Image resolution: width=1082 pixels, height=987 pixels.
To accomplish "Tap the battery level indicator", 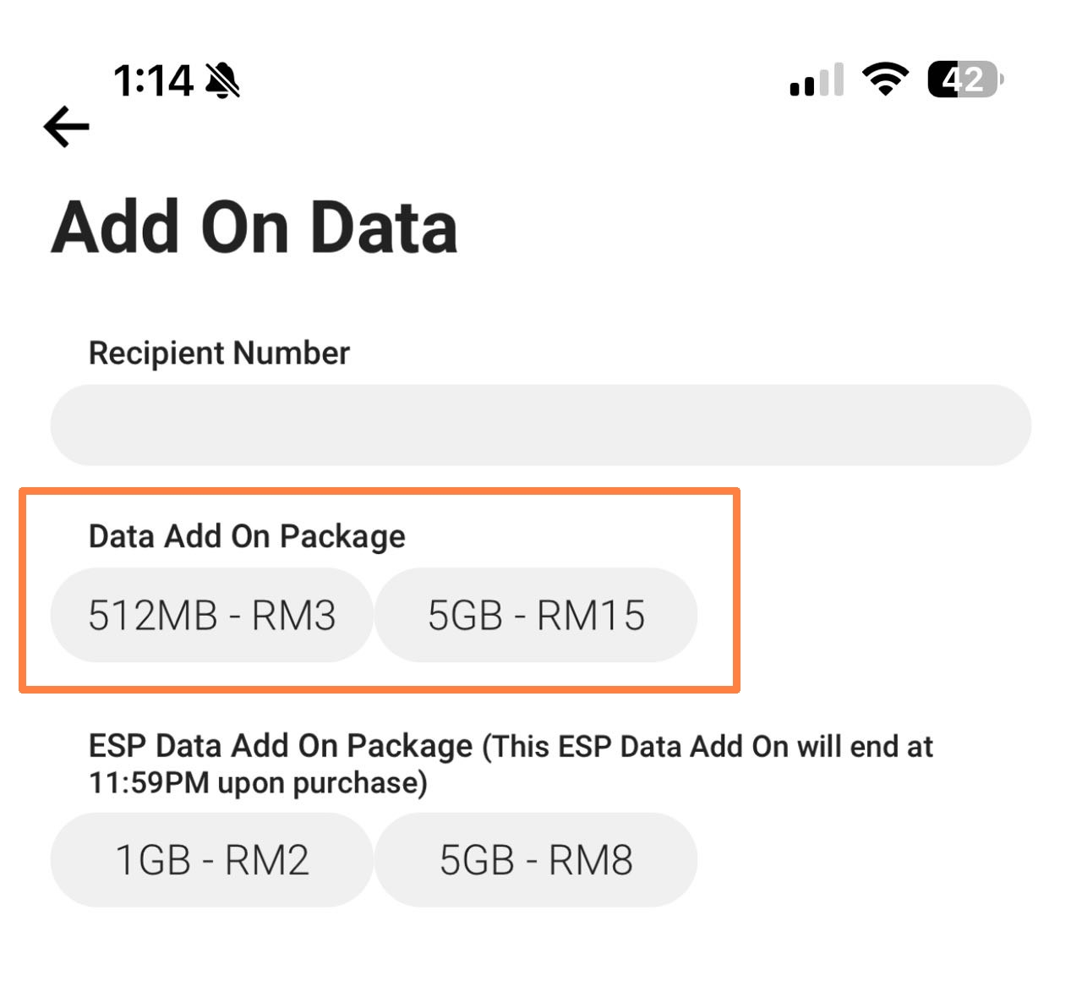I will (965, 80).
